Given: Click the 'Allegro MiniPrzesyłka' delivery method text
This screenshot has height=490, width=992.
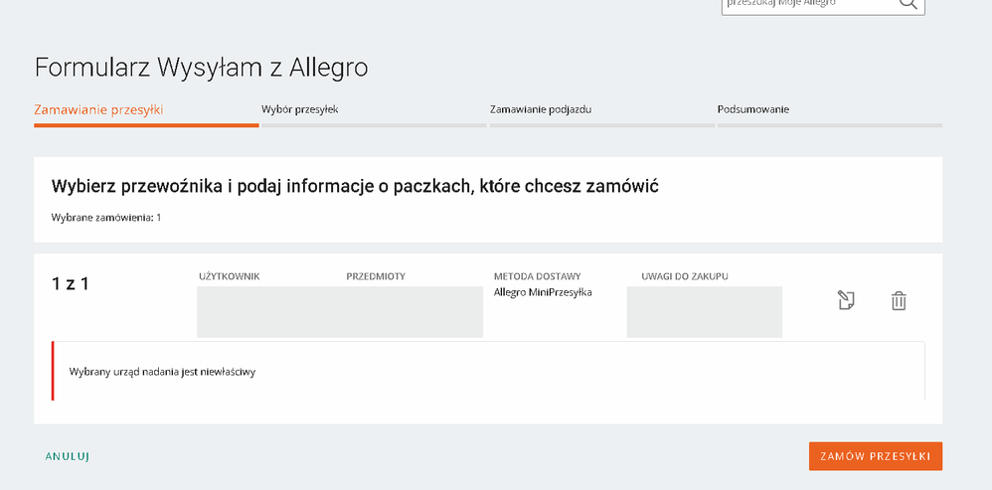Looking at the screenshot, I should pyautogui.click(x=543, y=292).
